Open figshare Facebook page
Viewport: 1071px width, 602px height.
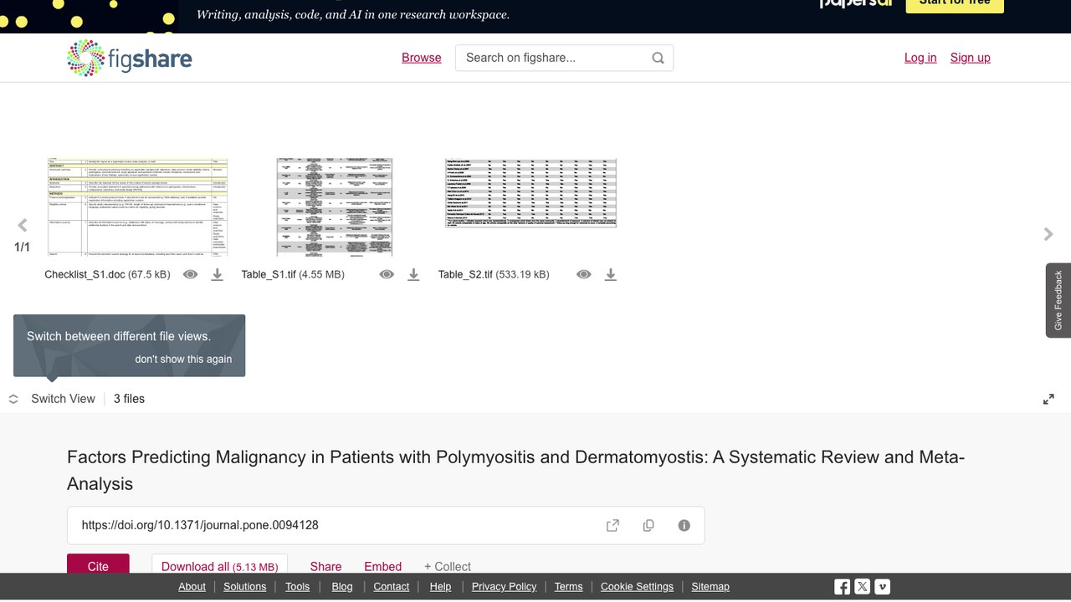tap(843, 587)
